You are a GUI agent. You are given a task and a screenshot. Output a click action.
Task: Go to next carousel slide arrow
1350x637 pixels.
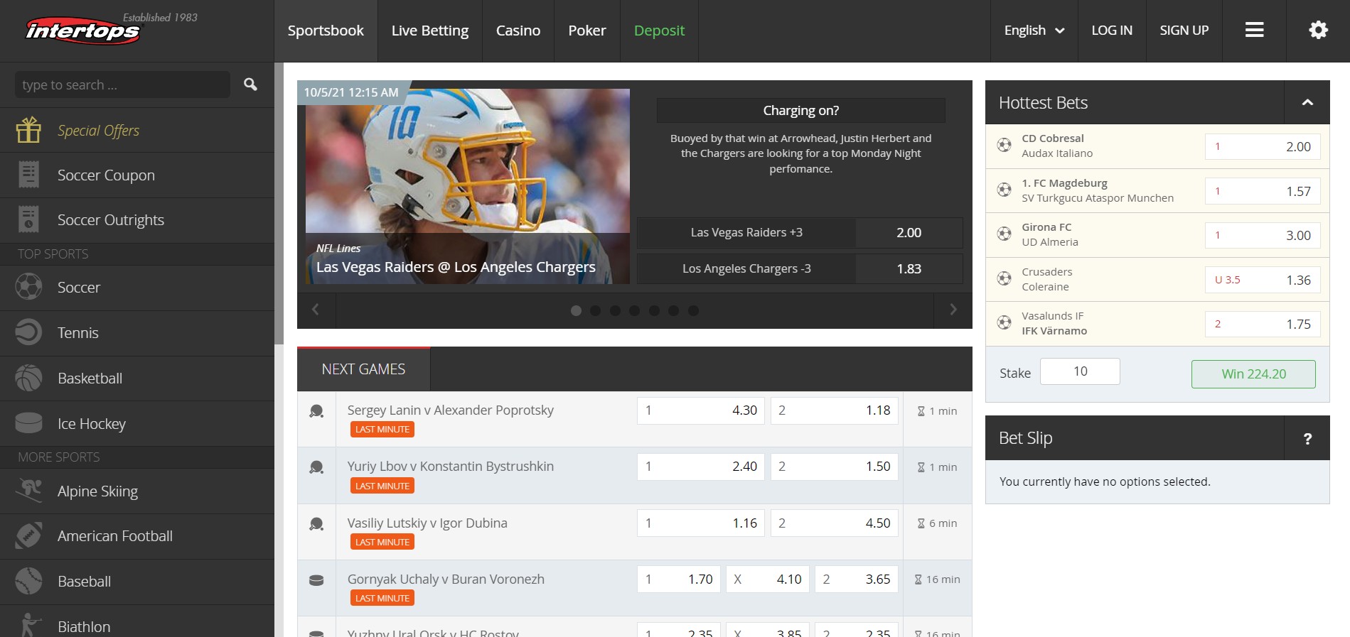[x=953, y=310]
